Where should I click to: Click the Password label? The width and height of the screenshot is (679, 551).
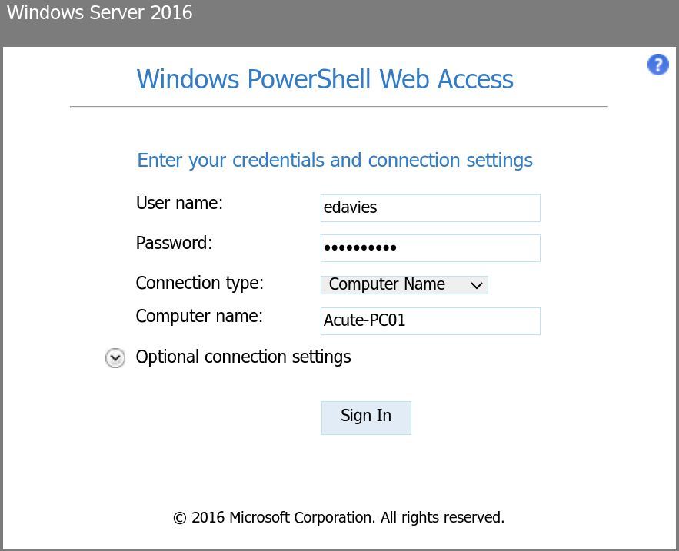[174, 243]
